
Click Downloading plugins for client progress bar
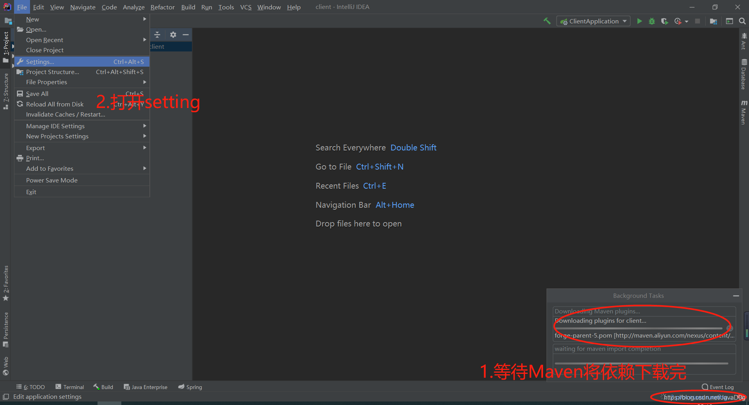click(x=638, y=328)
